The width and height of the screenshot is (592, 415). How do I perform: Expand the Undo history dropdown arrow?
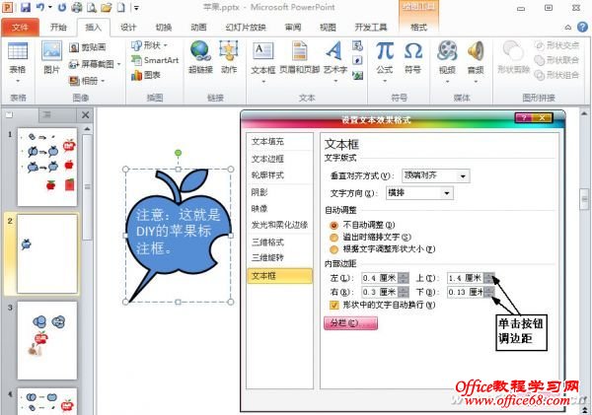tap(50, 7)
